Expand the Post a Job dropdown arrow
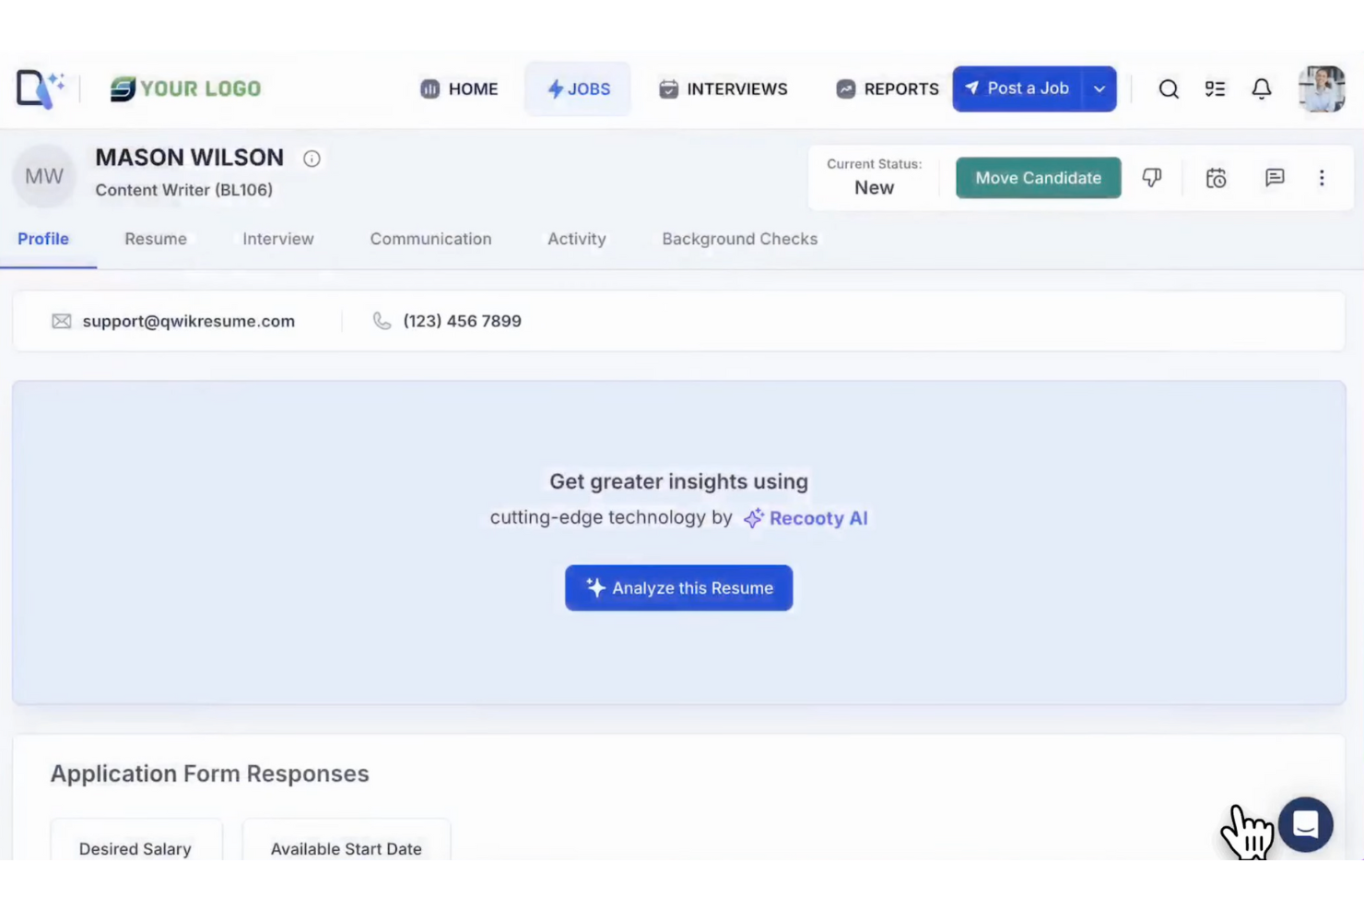 coord(1099,89)
